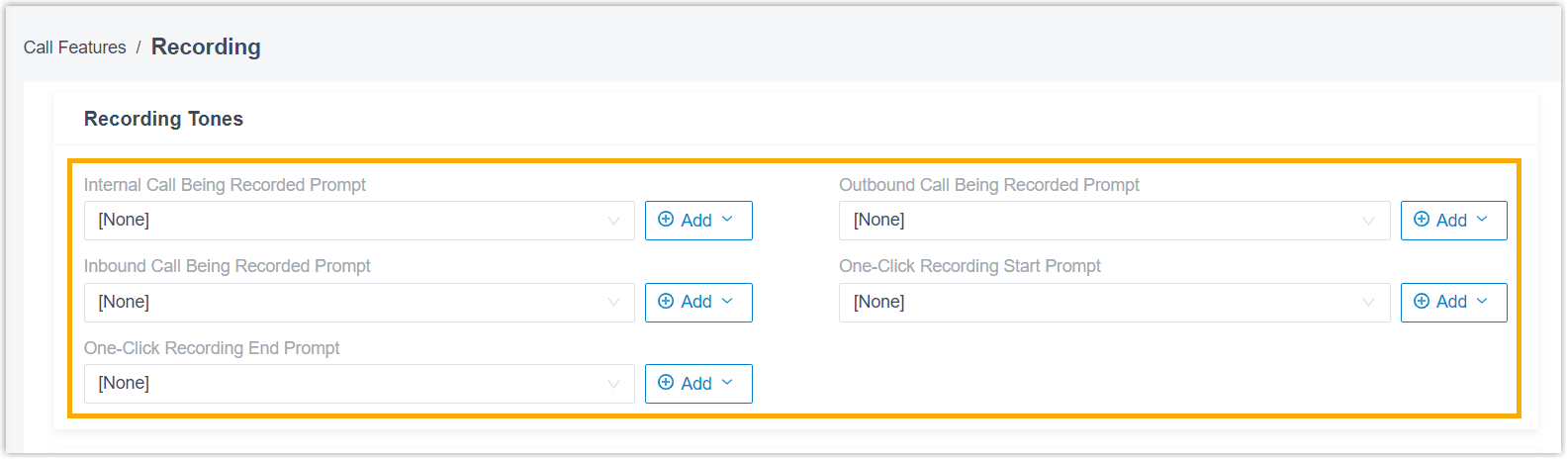This screenshot has width=1567, height=459.
Task: Go to Call Features breadcrumb
Action: [75, 47]
